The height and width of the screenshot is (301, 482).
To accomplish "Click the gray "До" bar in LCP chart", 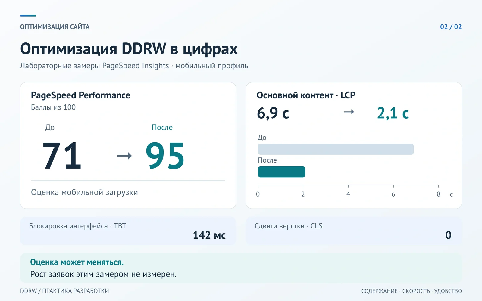I will (x=336, y=149).
